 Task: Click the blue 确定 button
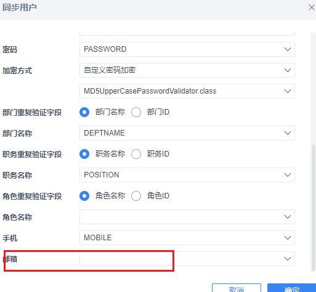[291, 288]
